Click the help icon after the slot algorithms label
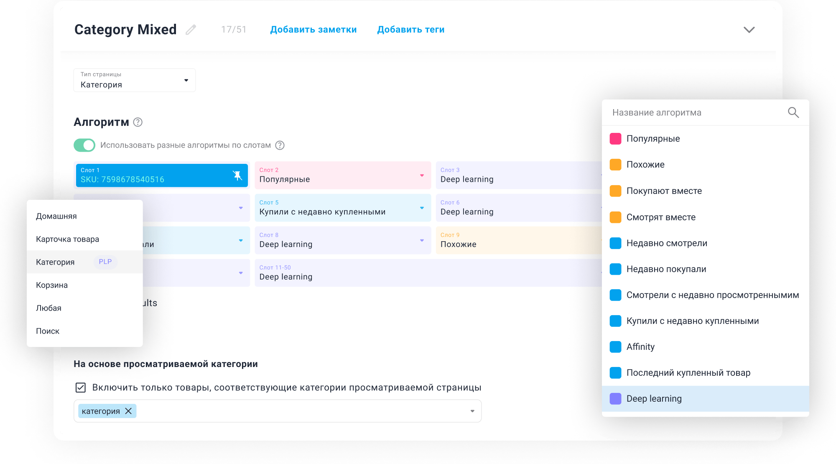Viewport: 836px width, 464px height. pos(280,145)
